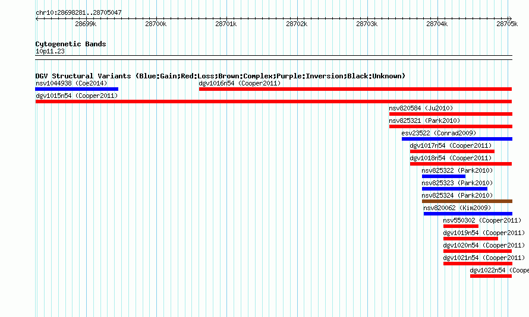
Task: Select the red bar under nsv820584
Action: tap(451, 114)
